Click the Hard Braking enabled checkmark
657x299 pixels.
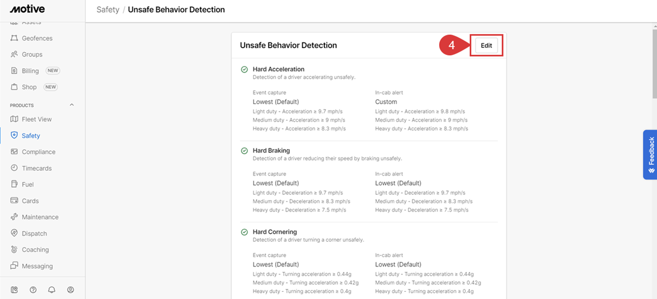click(244, 151)
